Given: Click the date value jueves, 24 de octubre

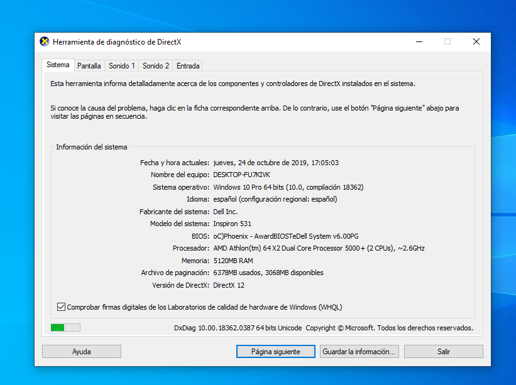Looking at the screenshot, I should [x=276, y=163].
